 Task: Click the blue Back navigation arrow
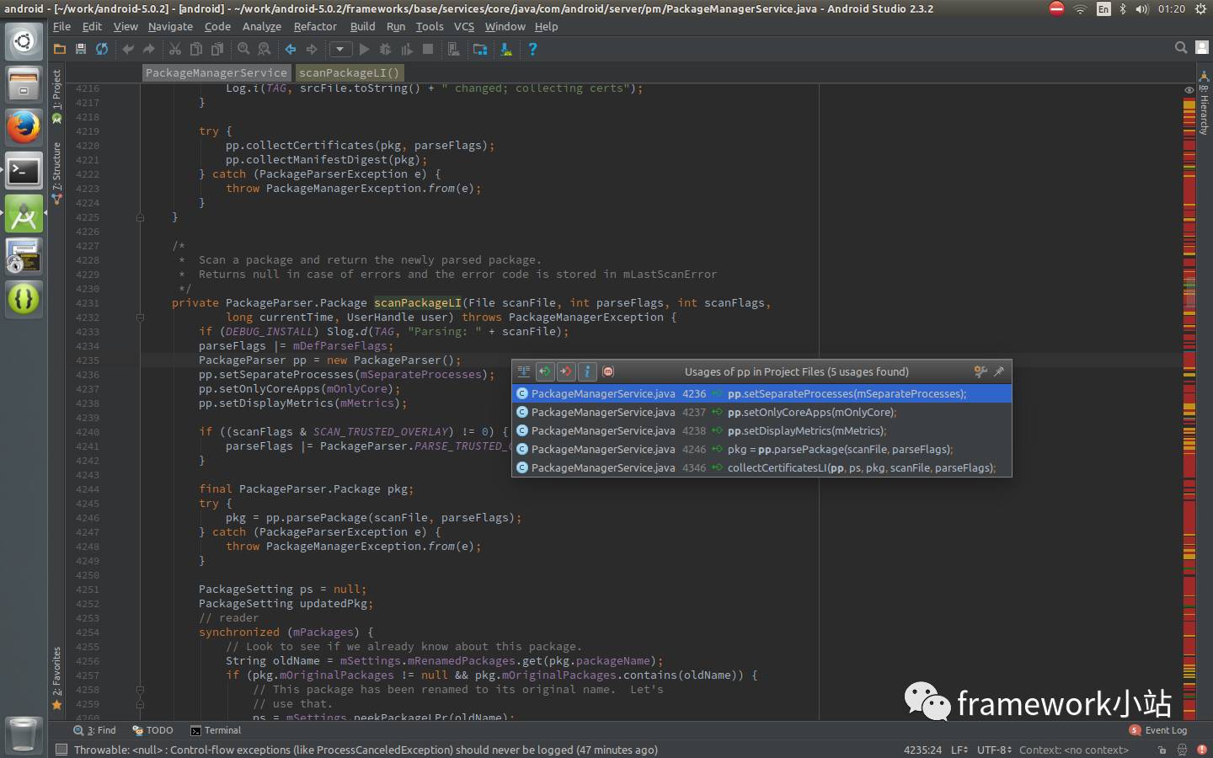coord(290,49)
